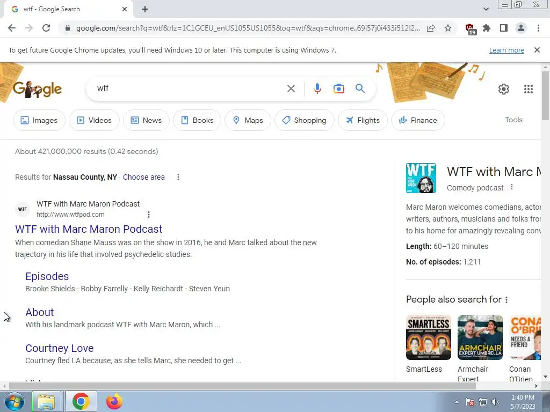Launch Firefox from the taskbar

pos(114,401)
